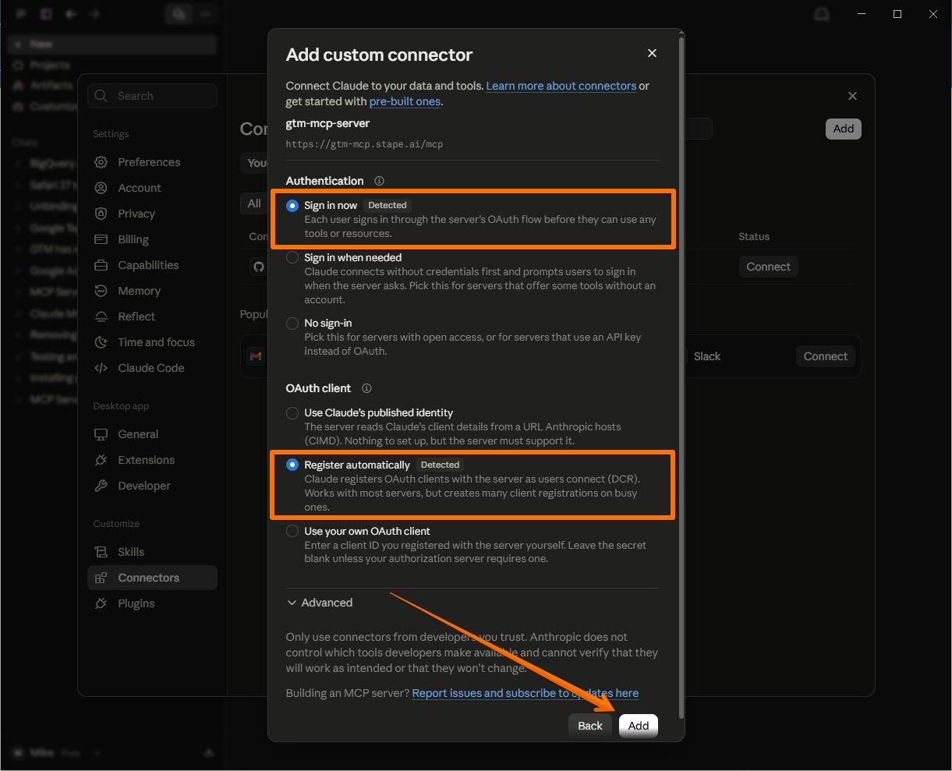Click Connect next to Slack
Image resolution: width=952 pixels, height=771 pixels.
click(x=826, y=356)
